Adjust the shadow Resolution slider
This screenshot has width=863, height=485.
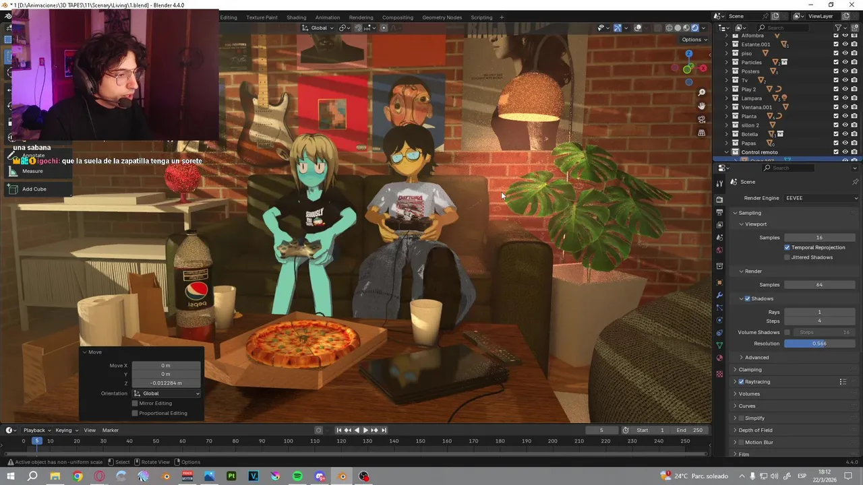coord(820,344)
